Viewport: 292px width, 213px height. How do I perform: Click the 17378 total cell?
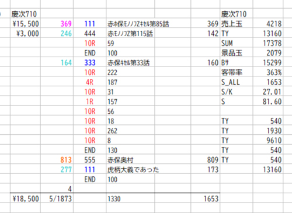[268, 43]
